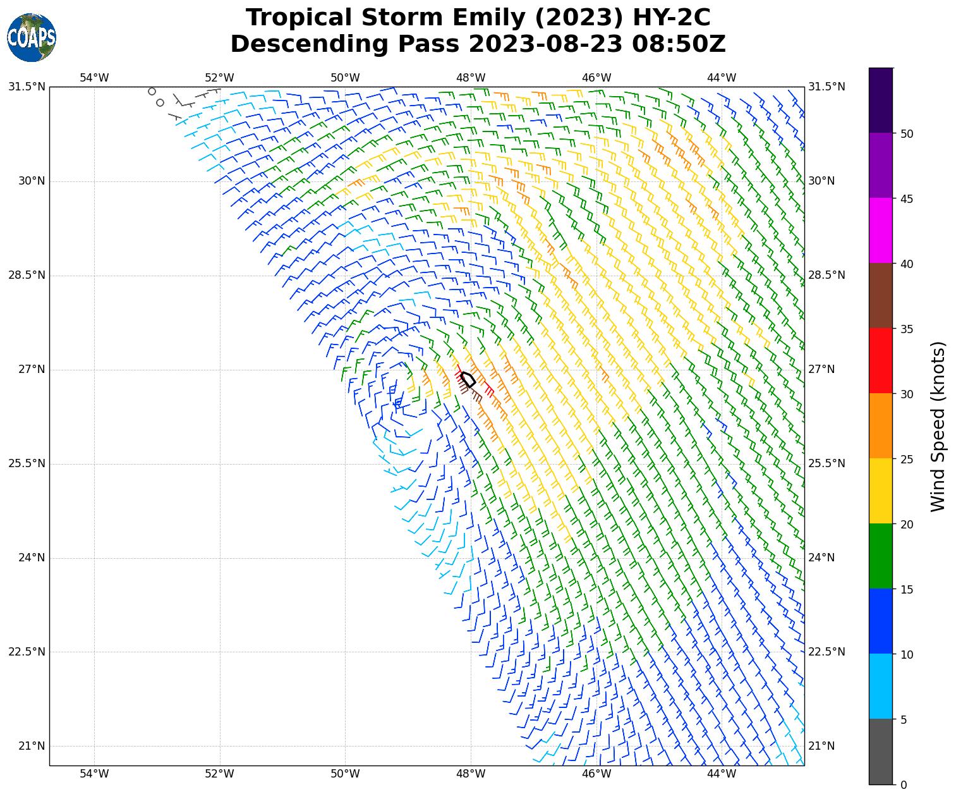Click the upper calm-wind circle near 53°W
This screenshot has width=956, height=799.
tap(152, 91)
